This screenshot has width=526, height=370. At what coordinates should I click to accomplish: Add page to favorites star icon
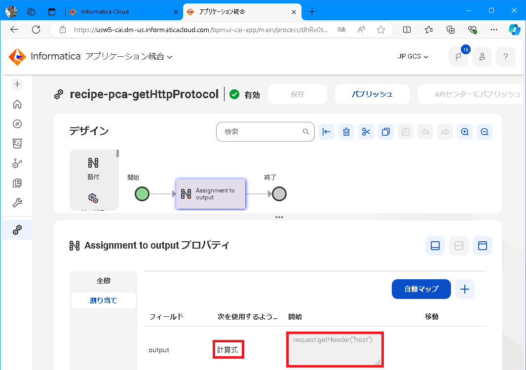point(381,30)
